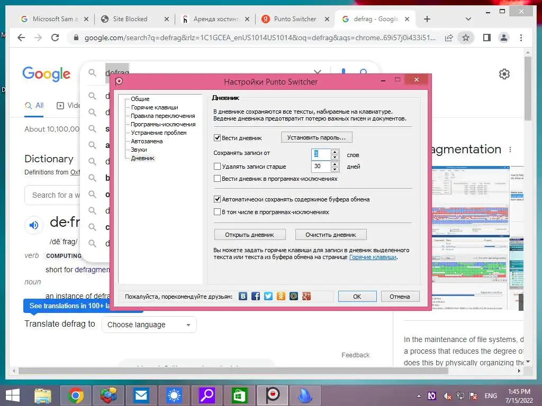Click Открыть дневник button
542x406 pixels.
(x=250, y=235)
